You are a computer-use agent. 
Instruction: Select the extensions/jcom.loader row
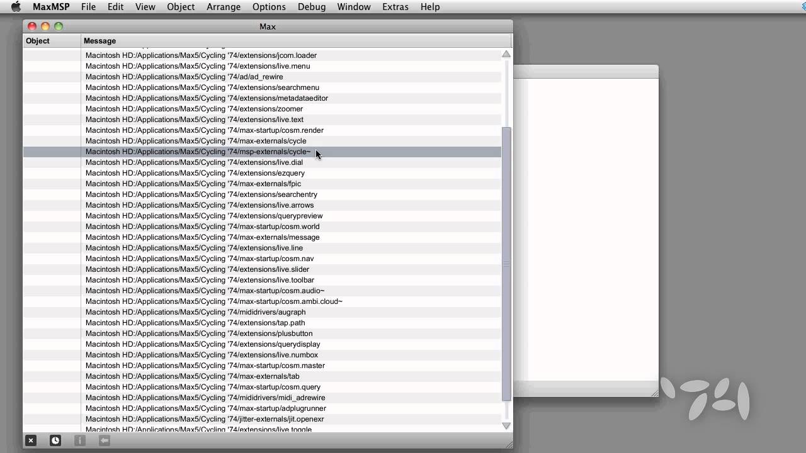coord(262,55)
